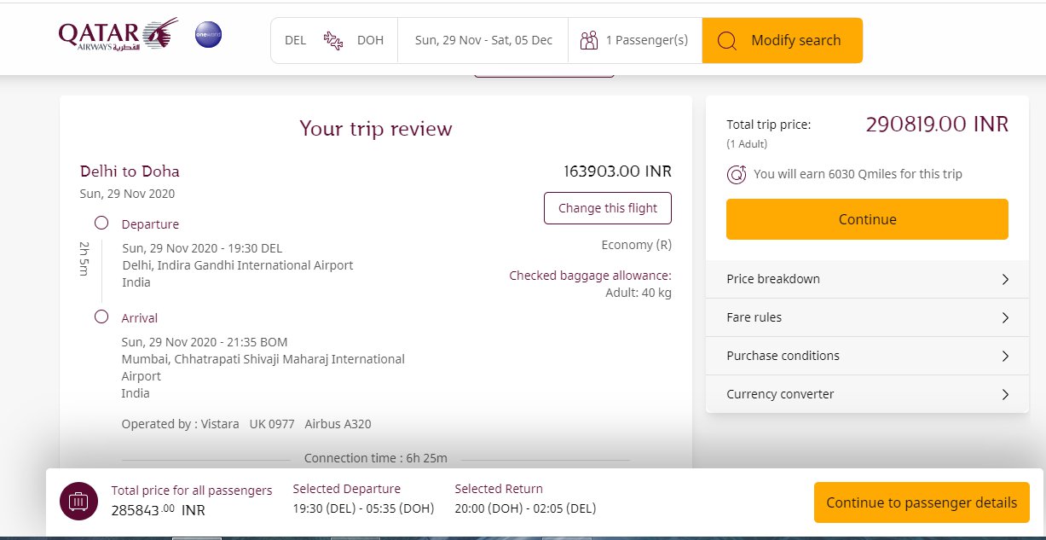Click the passengers people icon

[x=588, y=40]
